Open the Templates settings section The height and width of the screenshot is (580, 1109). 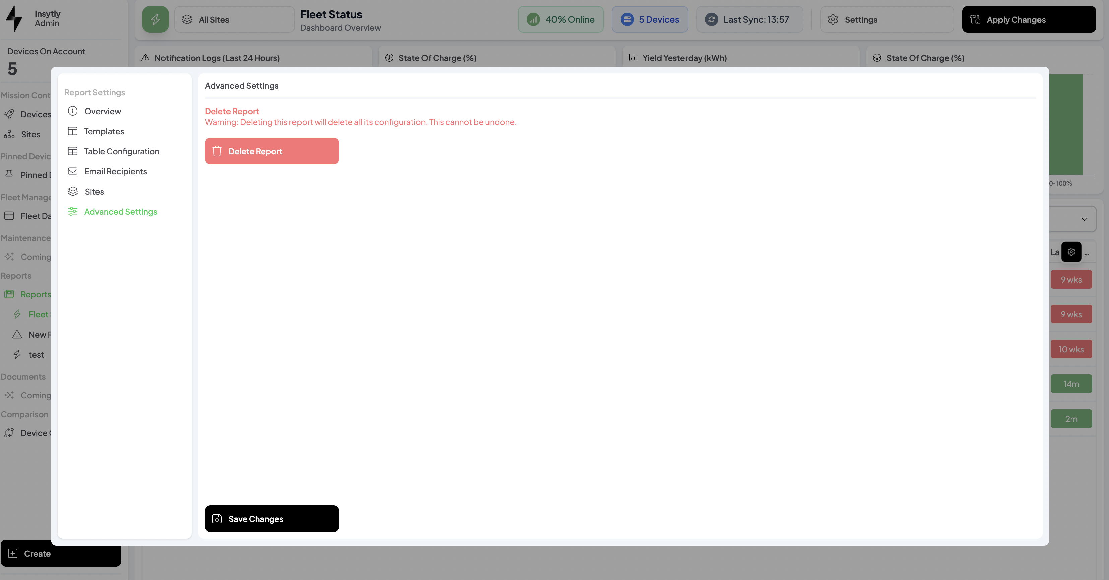[x=104, y=131]
